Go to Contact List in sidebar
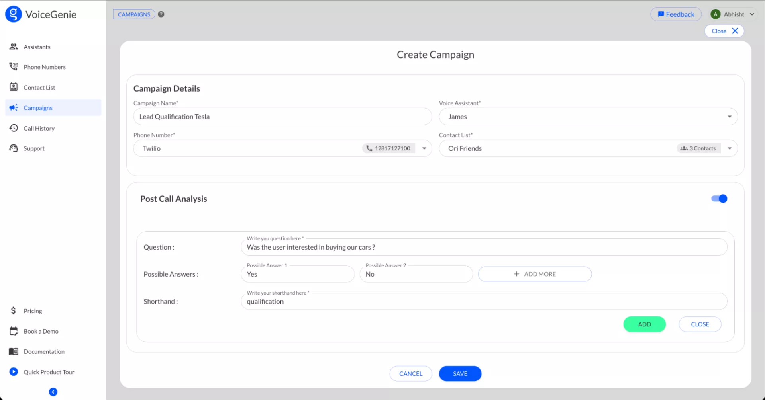Screen dimensions: 765x400 point(39,88)
